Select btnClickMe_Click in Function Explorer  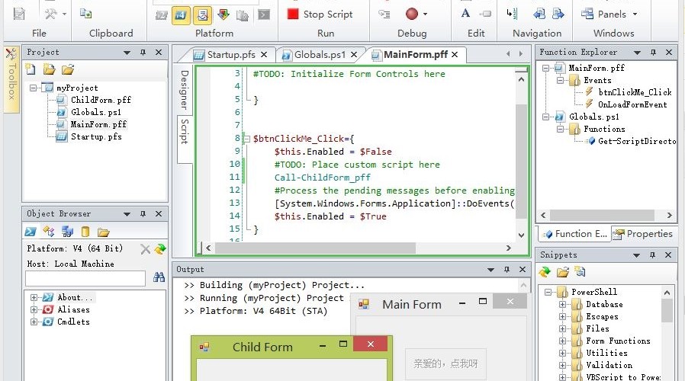pyautogui.click(x=635, y=92)
